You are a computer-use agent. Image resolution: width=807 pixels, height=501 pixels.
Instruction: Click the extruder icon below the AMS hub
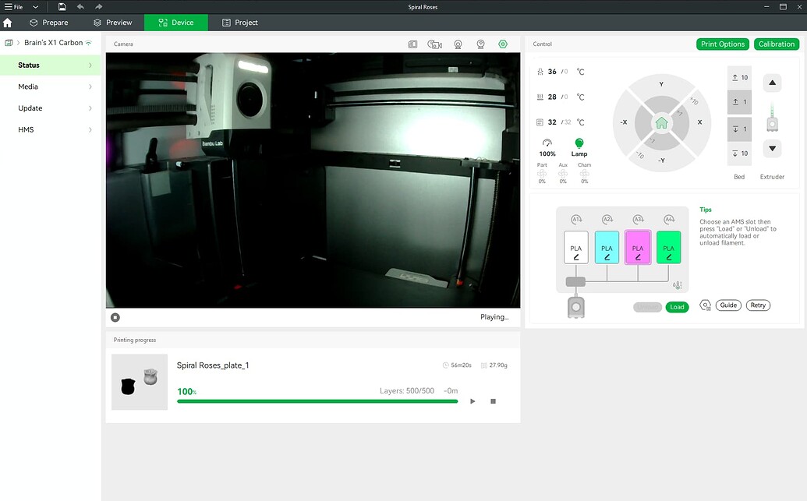click(x=576, y=307)
